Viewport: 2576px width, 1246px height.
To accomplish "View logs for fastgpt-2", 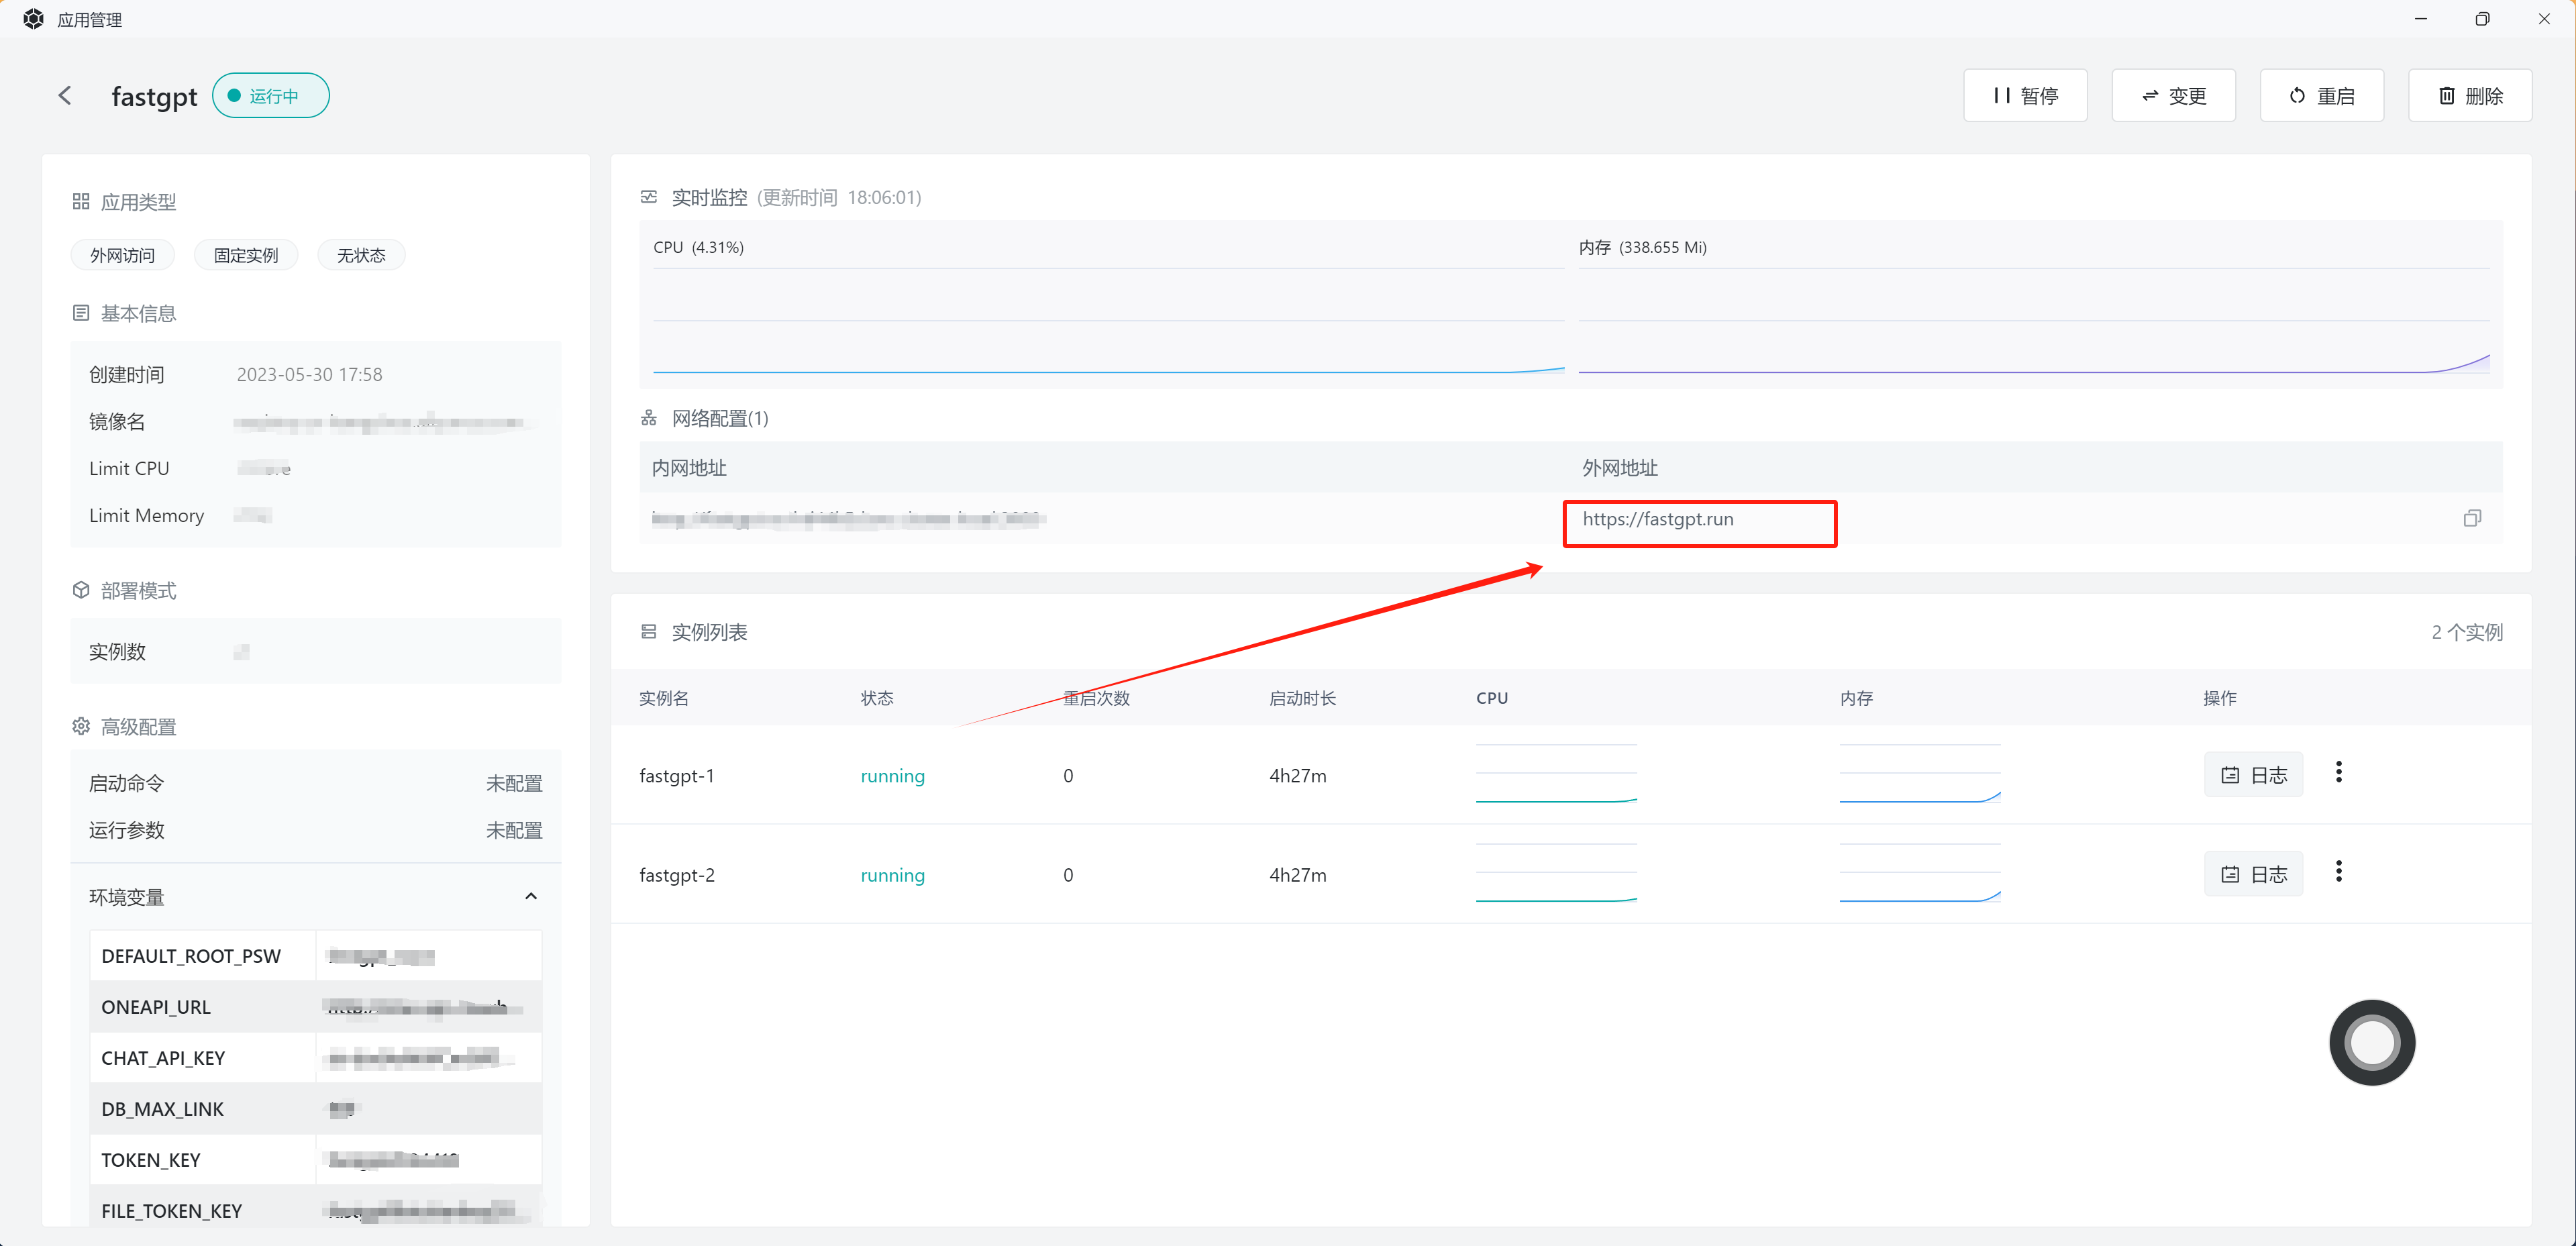I will [2253, 875].
